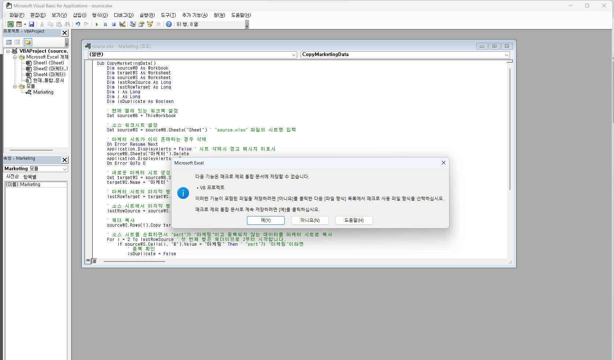Open the 실행(R) menu
Screen dimensions: 614x360
147,15
